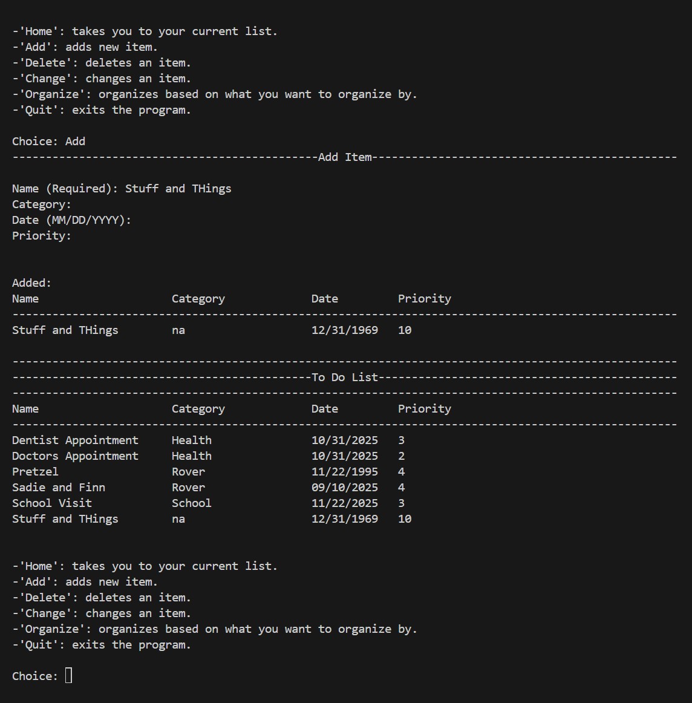Click the date 09/10/2025 in the list

[x=344, y=488]
